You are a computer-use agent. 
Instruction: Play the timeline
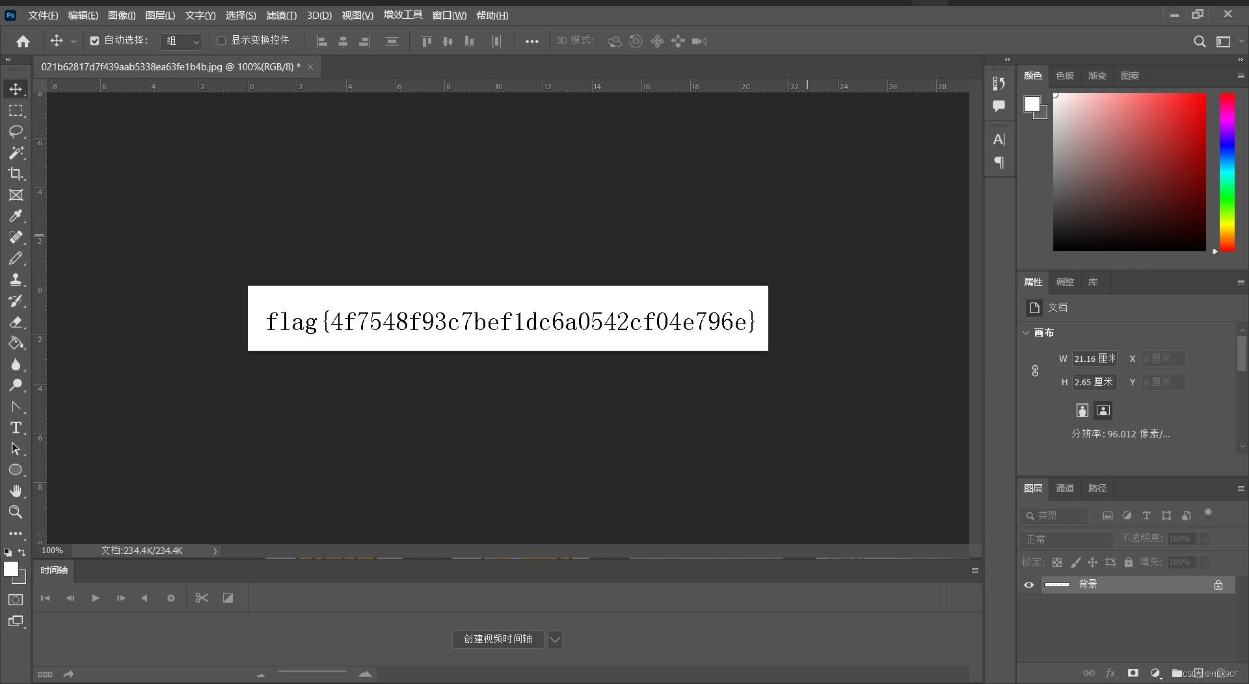[x=96, y=597]
